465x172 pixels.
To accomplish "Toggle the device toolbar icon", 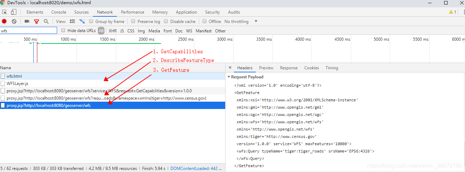I will point(14,12).
